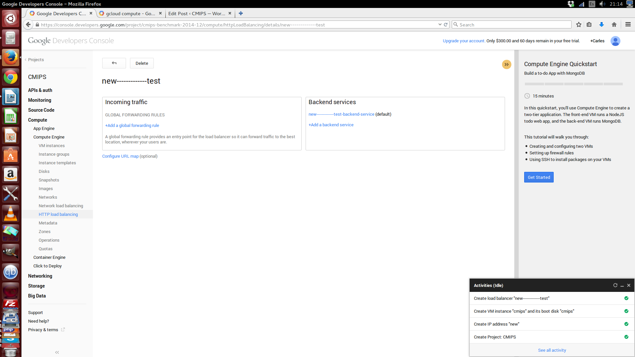The width and height of the screenshot is (635, 357).
Task: Open System Settings tools icon in dock
Action: coord(11,194)
